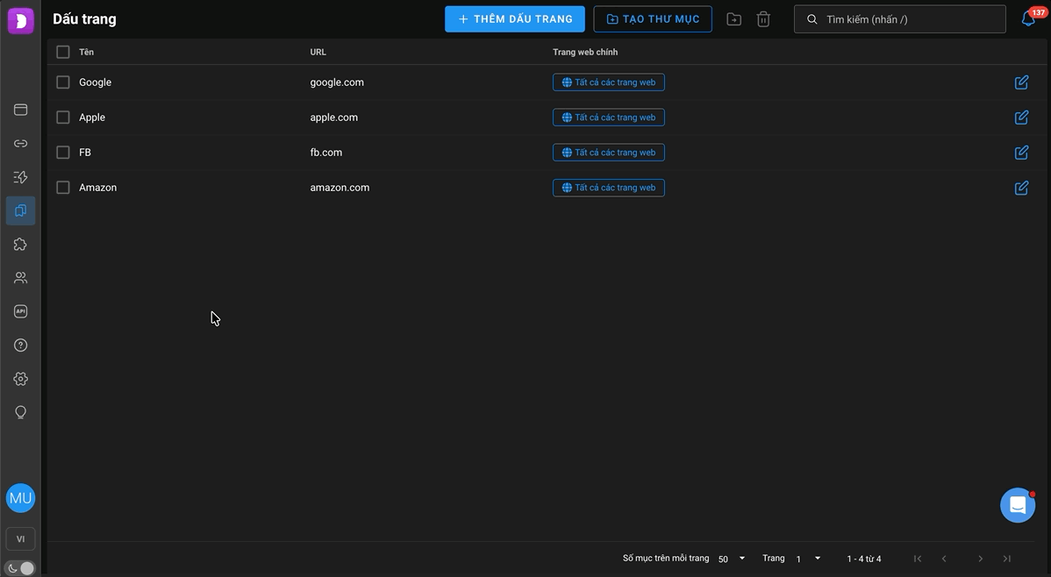Open the VI language selector
Screen dimensions: 1051x577
pyautogui.click(x=21, y=538)
